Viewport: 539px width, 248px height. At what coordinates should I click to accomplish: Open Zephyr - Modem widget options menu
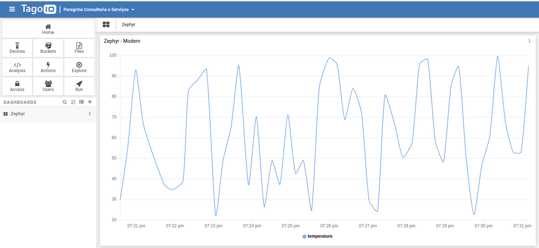(529, 41)
